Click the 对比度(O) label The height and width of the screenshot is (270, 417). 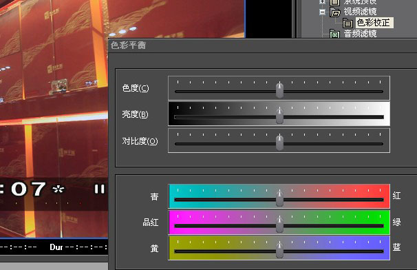140,141
